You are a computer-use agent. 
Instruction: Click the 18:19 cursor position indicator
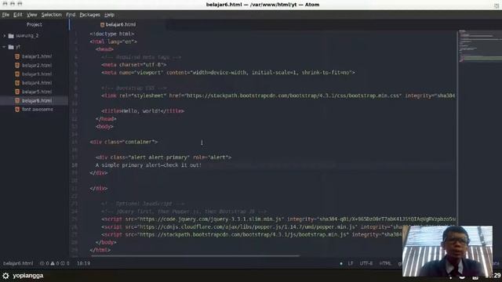tap(83, 263)
